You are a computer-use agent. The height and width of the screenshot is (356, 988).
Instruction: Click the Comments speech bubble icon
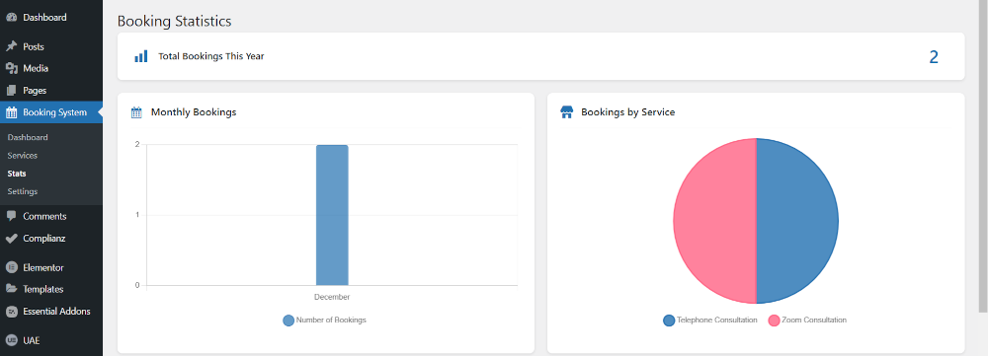coord(11,216)
